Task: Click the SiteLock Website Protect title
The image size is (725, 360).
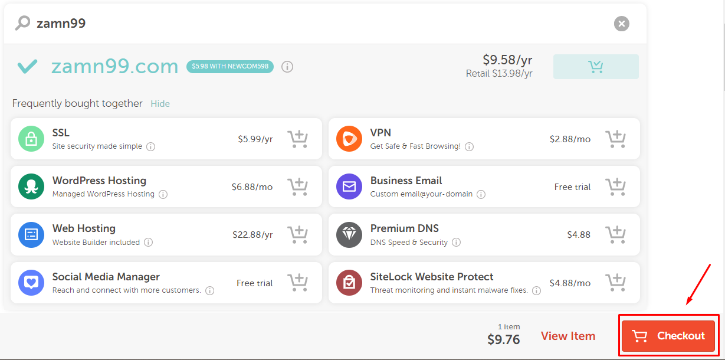Action: [432, 277]
